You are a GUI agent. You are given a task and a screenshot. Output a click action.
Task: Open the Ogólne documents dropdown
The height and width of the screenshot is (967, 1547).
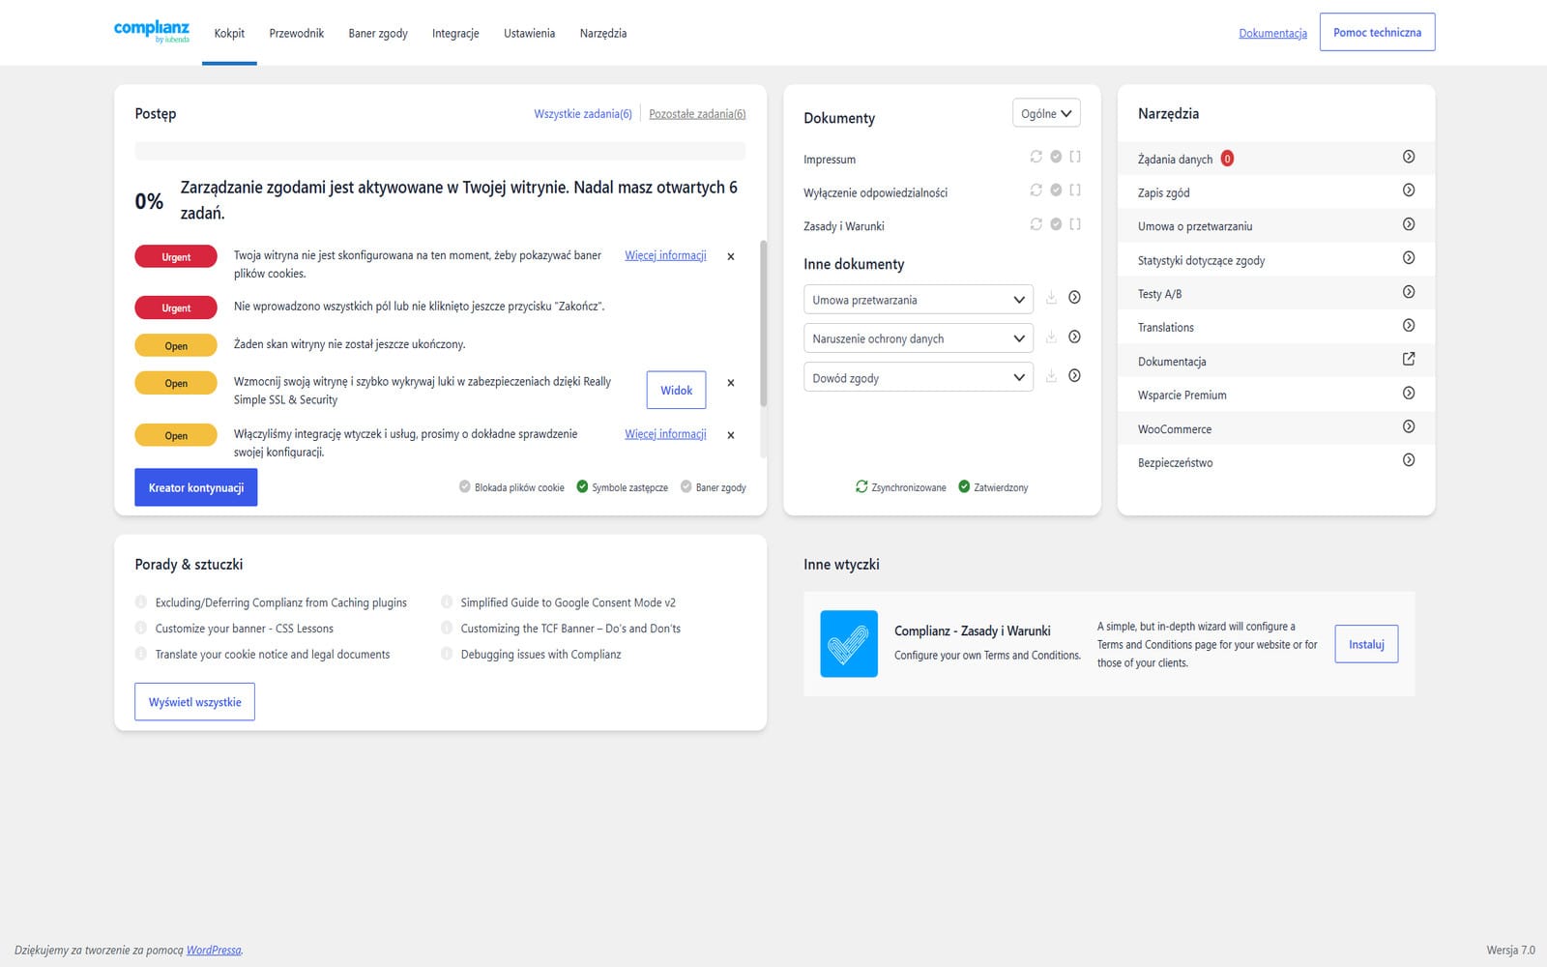pyautogui.click(x=1046, y=113)
